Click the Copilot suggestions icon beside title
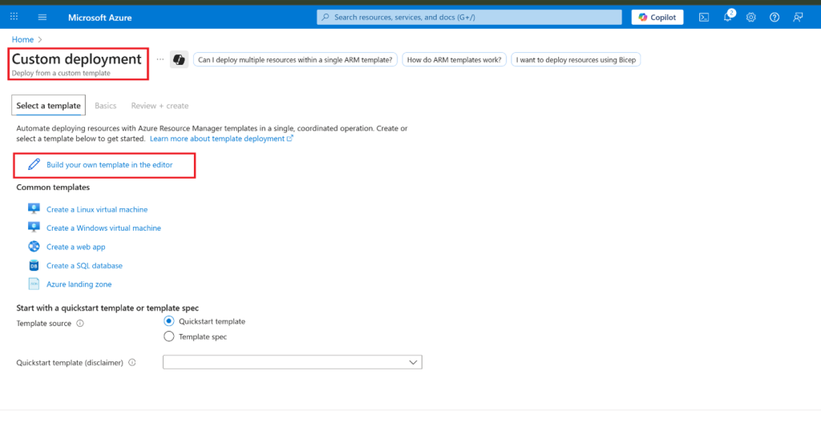Image resolution: width=821 pixels, height=431 pixels. coord(179,59)
